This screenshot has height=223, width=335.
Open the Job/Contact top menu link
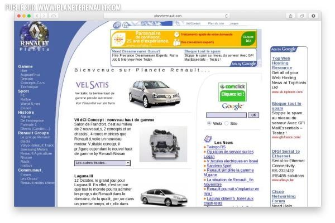(193, 23)
